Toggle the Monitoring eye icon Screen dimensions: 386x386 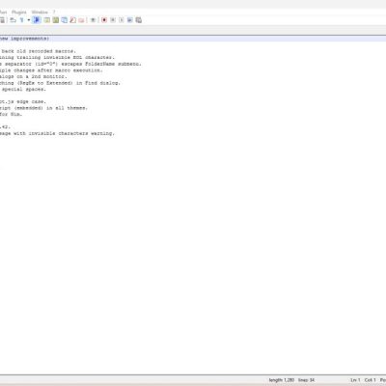pyautogui.click(x=93, y=20)
